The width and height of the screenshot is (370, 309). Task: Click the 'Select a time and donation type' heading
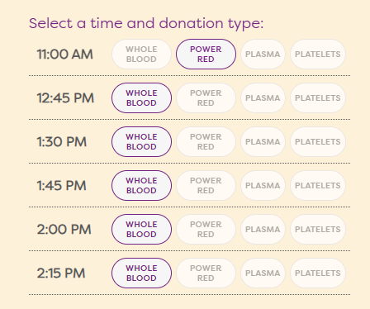click(x=146, y=24)
